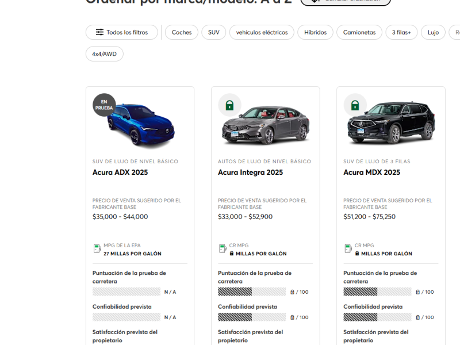Open the Acura Integra 2025 link
The width and height of the screenshot is (460, 345).
point(250,172)
